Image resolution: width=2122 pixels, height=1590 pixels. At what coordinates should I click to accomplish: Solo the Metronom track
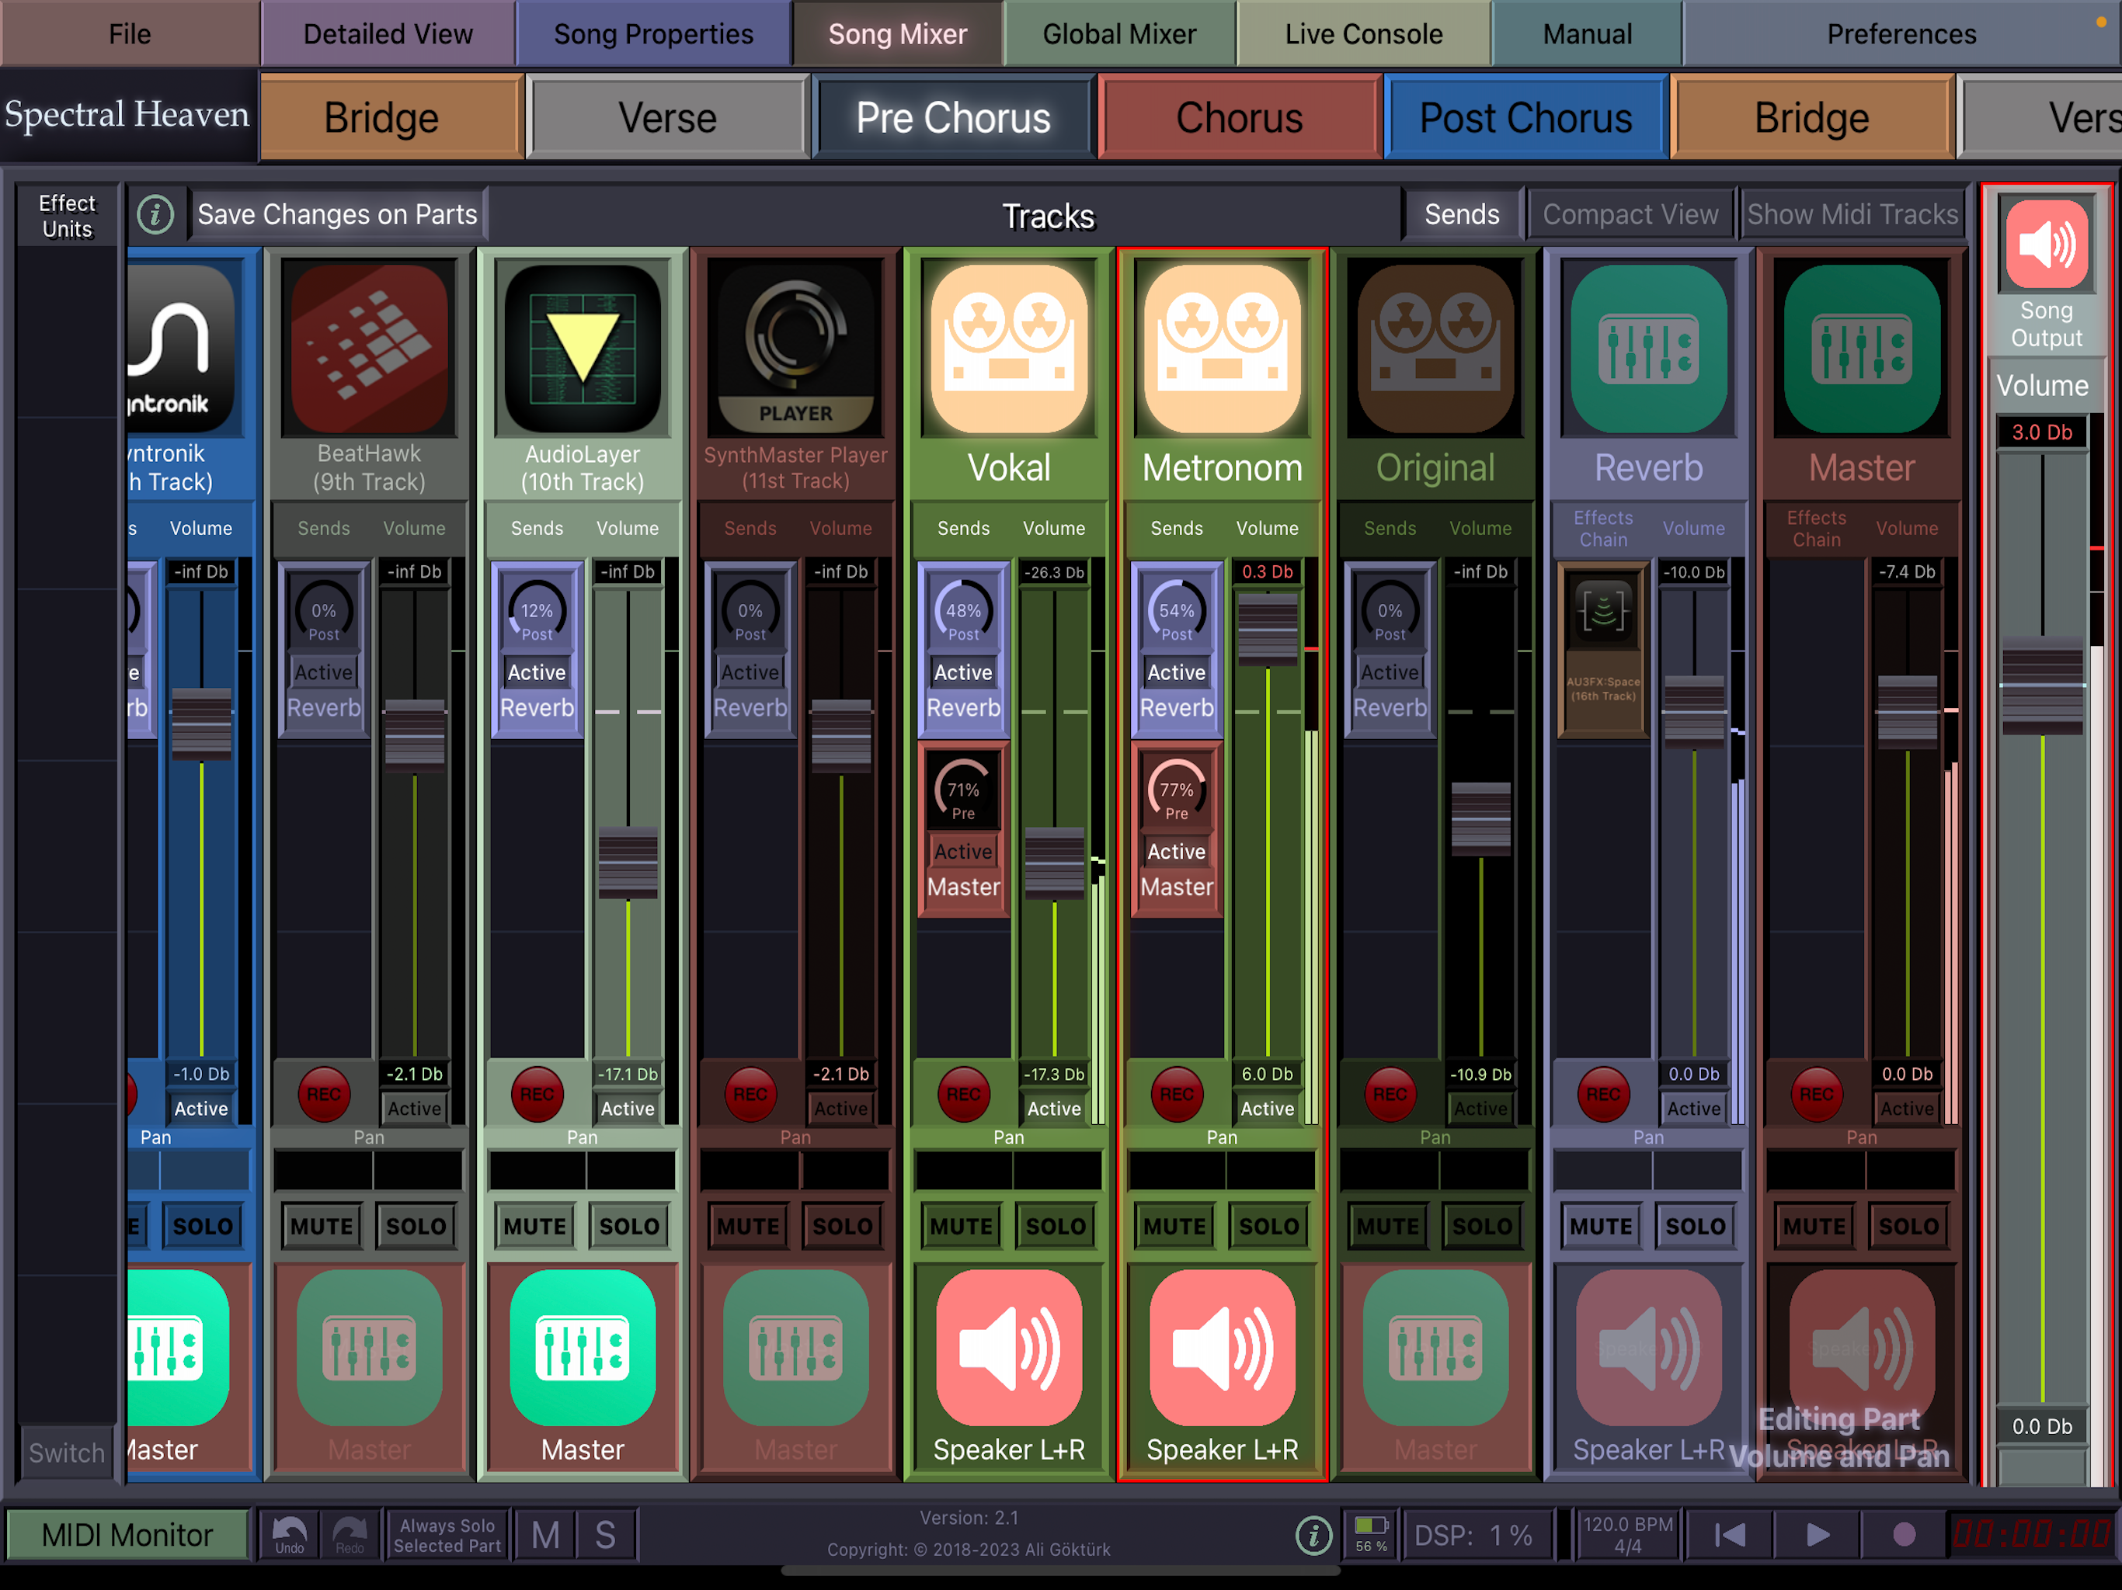[1268, 1226]
